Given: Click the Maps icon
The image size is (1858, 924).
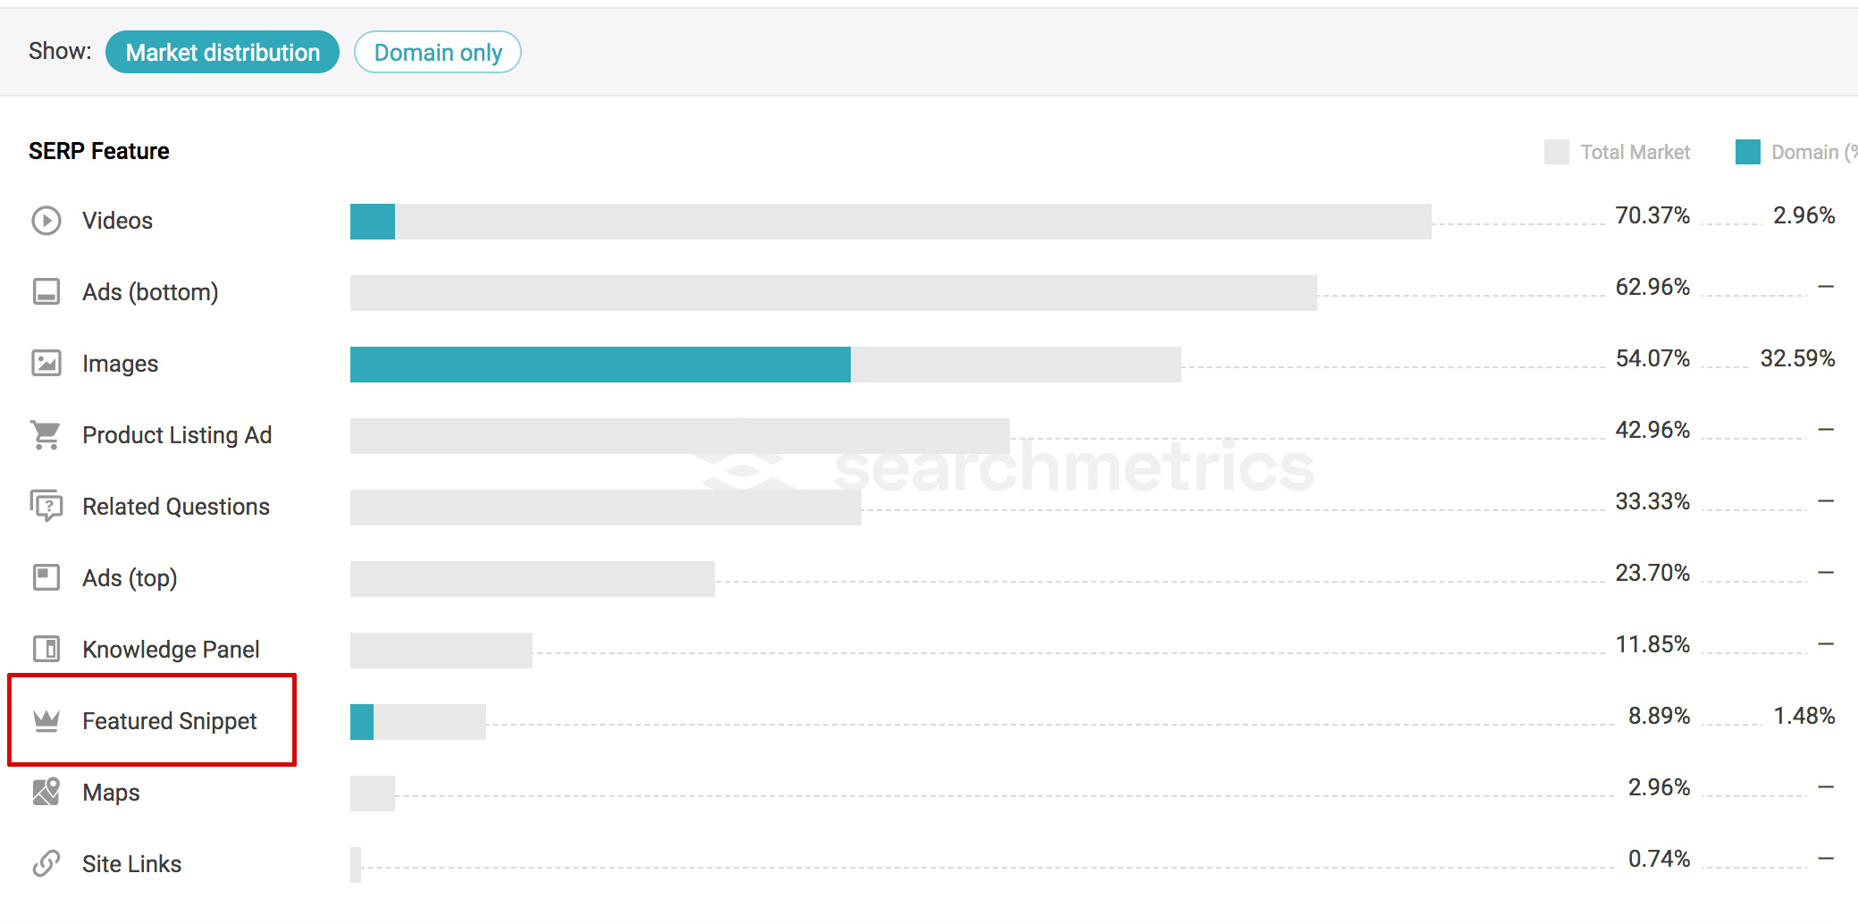Looking at the screenshot, I should pos(46,792).
